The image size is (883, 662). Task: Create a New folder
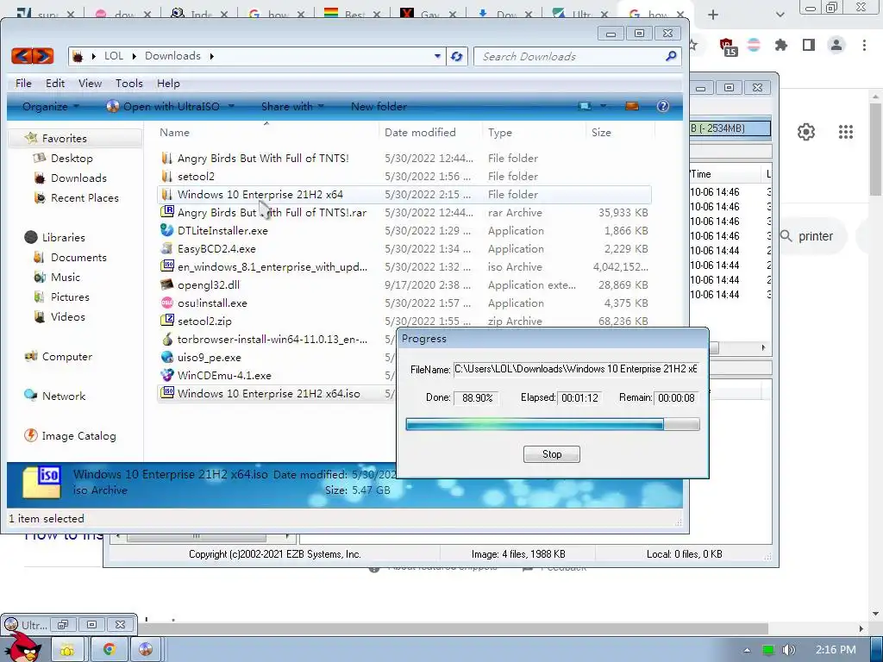pos(379,106)
